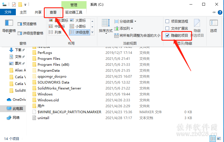The width and height of the screenshot is (224, 142).
Task: Open the SolidW folder in sidebar
Action: click(18, 90)
